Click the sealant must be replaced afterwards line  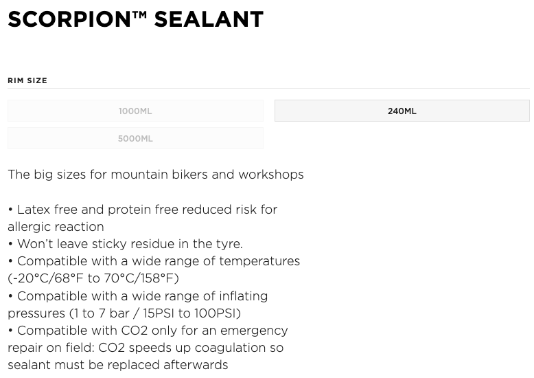click(x=118, y=365)
